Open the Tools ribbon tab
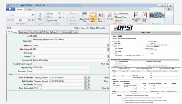The width and height of the screenshot is (182, 104). tap(29, 10)
